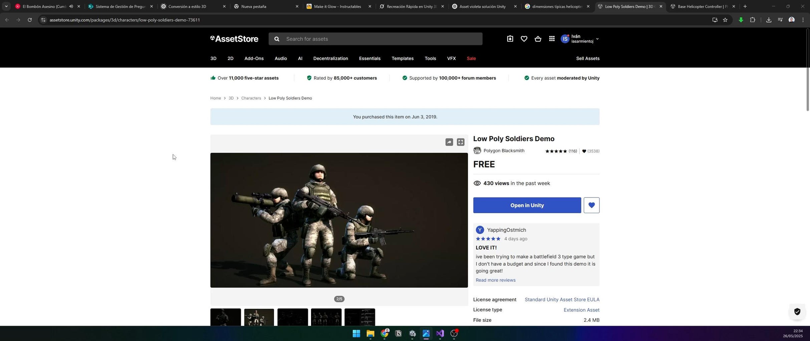Open the 3D category menu
This screenshot has width=810, height=341.
coord(213,58)
